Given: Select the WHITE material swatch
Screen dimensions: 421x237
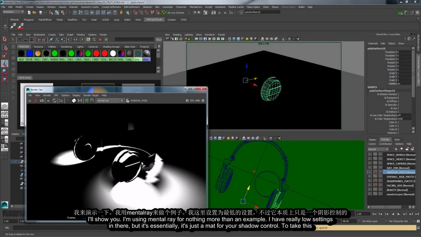Looking at the screenshot, I should (x=113, y=55).
